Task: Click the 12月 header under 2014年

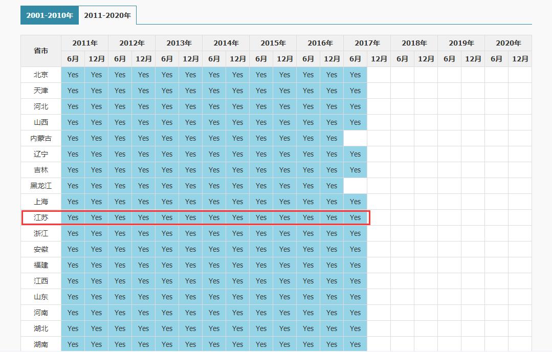Action: pos(238,59)
